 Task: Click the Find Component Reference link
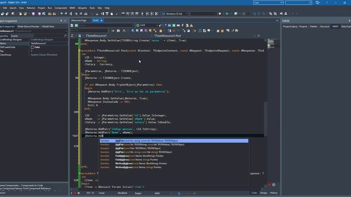click(37, 188)
